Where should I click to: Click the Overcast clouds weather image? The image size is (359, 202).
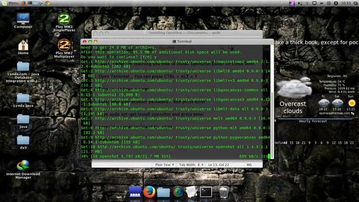tap(293, 88)
